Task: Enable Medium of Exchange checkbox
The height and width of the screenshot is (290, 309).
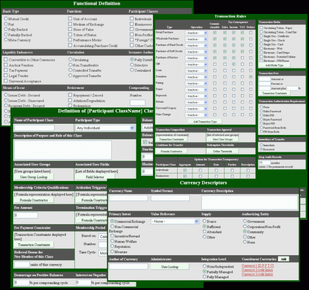Action: [70, 24]
